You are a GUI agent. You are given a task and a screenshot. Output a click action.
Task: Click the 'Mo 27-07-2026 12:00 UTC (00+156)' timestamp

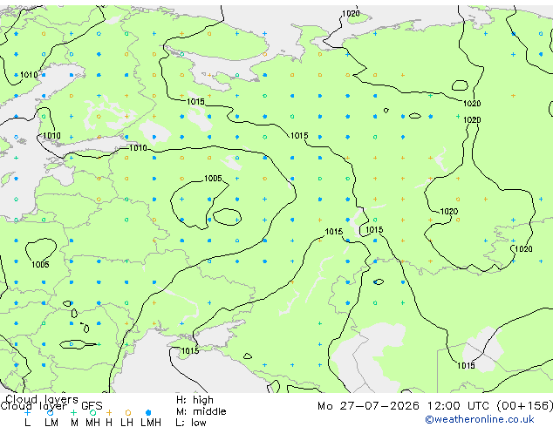point(435,406)
